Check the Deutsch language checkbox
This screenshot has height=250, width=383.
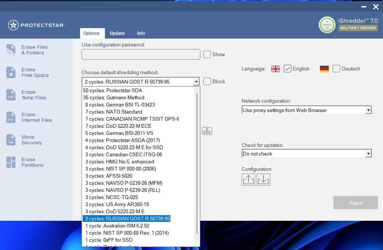[x=336, y=69]
